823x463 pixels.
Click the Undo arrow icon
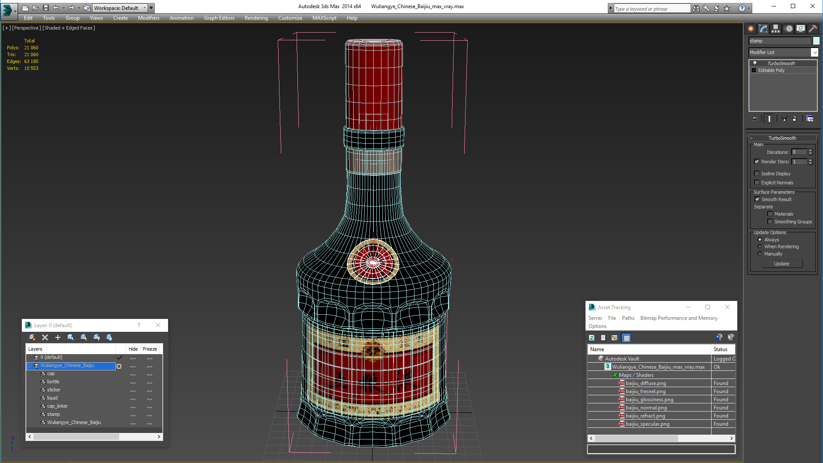(56, 8)
